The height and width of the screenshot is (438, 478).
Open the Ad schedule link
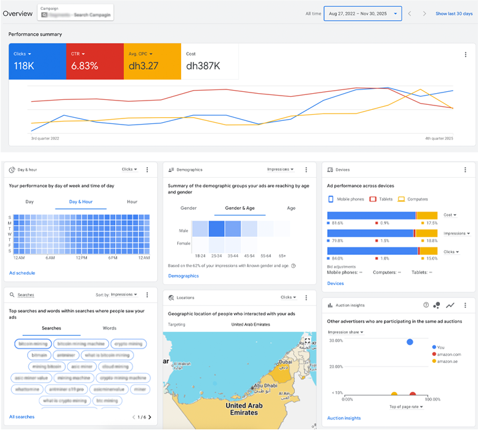coord(22,273)
